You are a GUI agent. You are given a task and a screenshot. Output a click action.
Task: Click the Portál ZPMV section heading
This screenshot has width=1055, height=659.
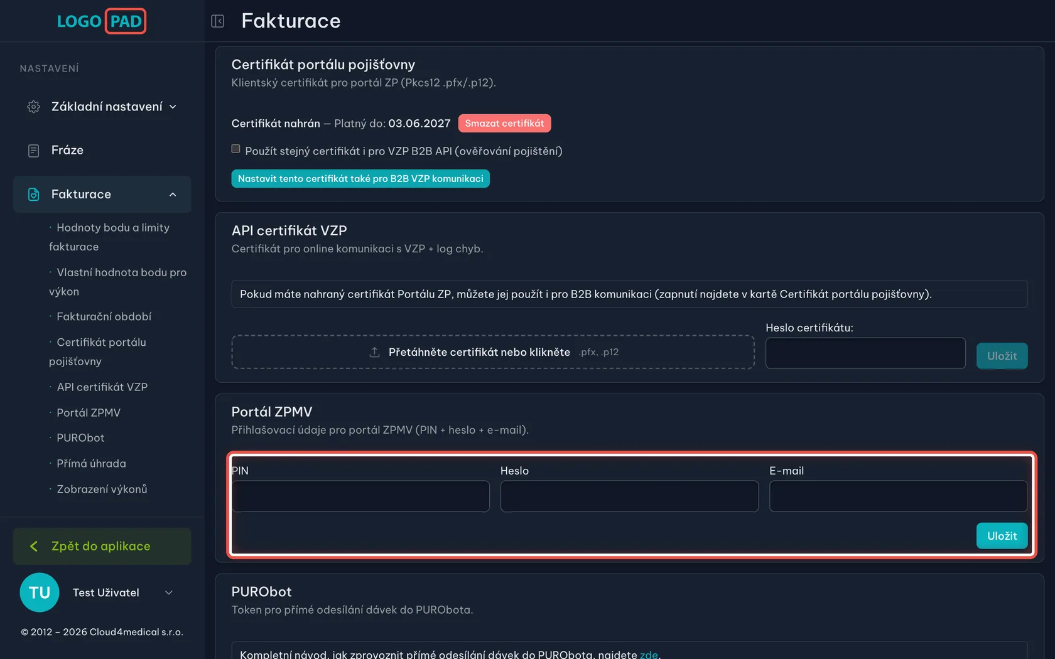272,412
